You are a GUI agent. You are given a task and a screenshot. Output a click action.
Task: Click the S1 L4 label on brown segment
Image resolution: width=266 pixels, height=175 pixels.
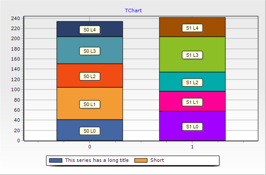pyautogui.click(x=192, y=28)
